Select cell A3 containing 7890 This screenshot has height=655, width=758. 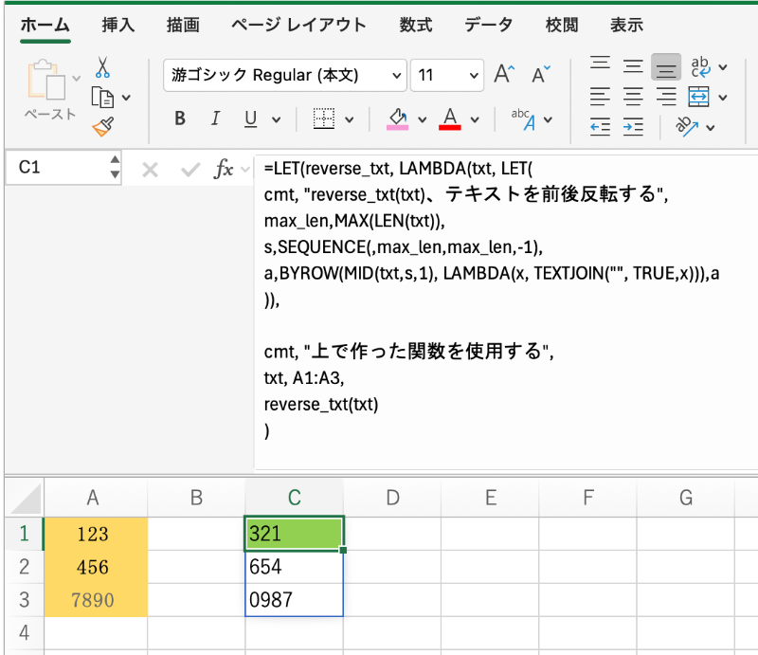[93, 599]
